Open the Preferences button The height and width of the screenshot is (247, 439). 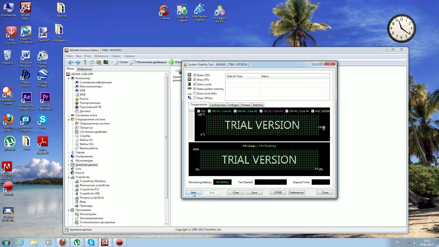pyautogui.click(x=297, y=192)
